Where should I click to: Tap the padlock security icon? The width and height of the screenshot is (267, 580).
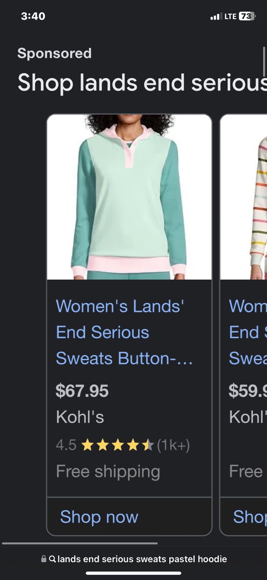(44, 559)
